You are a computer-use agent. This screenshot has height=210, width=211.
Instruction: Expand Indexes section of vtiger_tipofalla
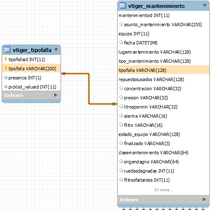pyautogui.click(x=56, y=95)
